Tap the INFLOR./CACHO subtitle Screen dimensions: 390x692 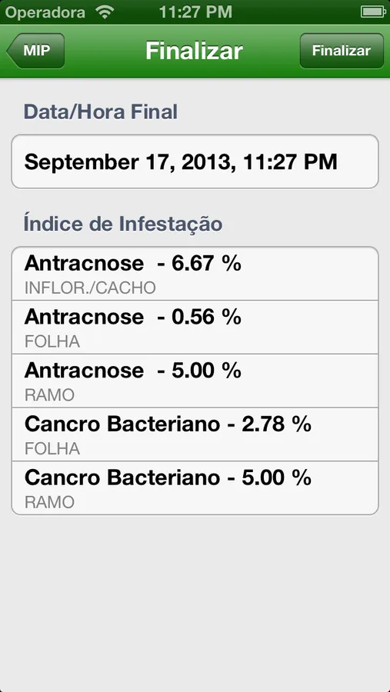click(x=90, y=288)
